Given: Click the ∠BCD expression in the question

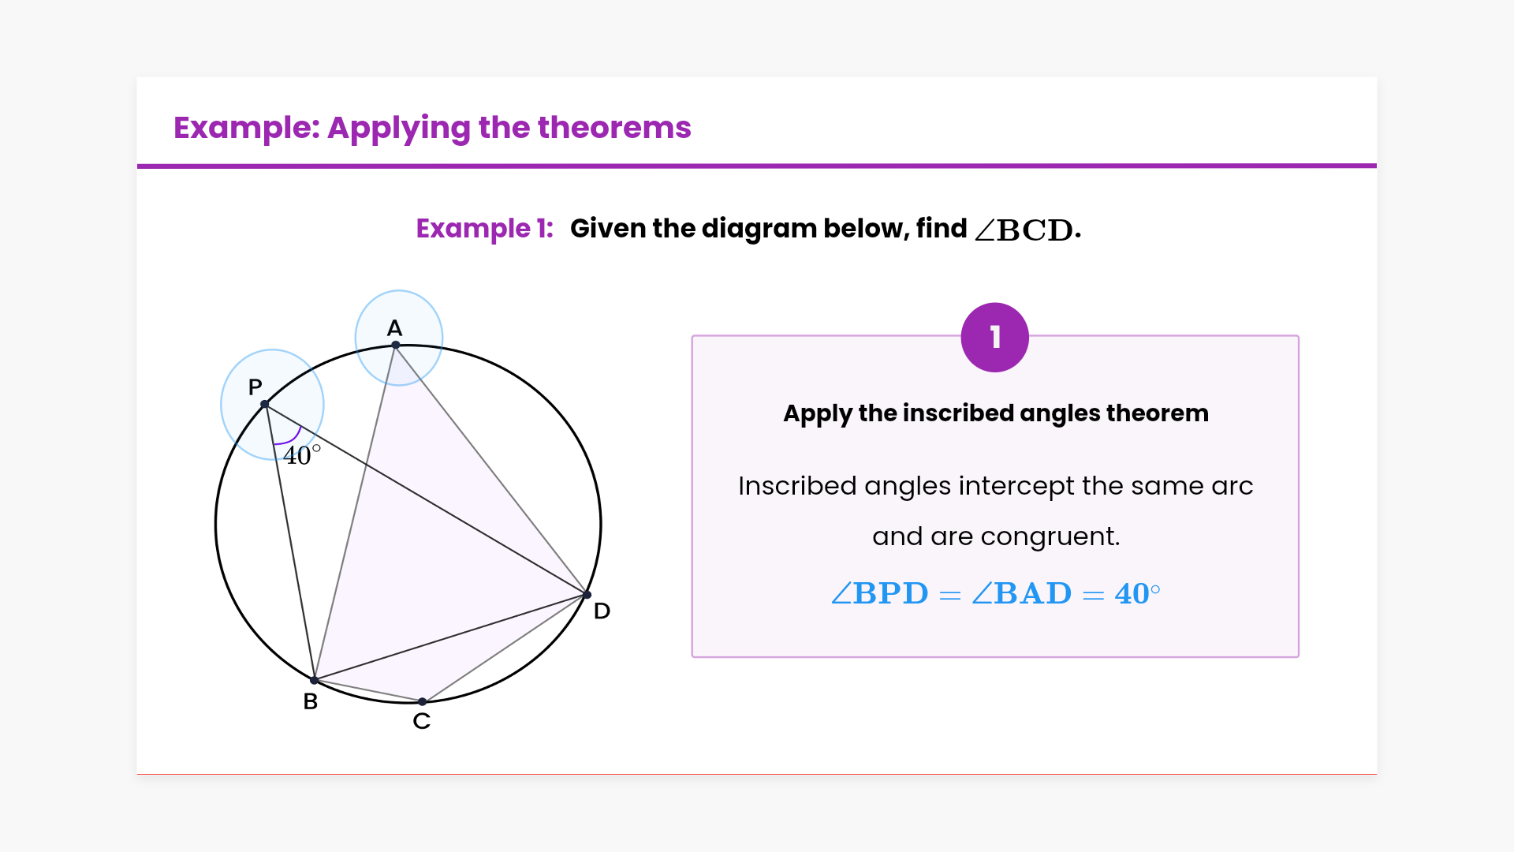Looking at the screenshot, I should 1024,230.
